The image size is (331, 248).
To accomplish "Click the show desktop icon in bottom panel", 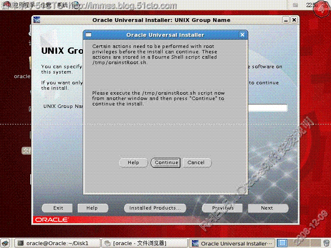I will 5,243.
